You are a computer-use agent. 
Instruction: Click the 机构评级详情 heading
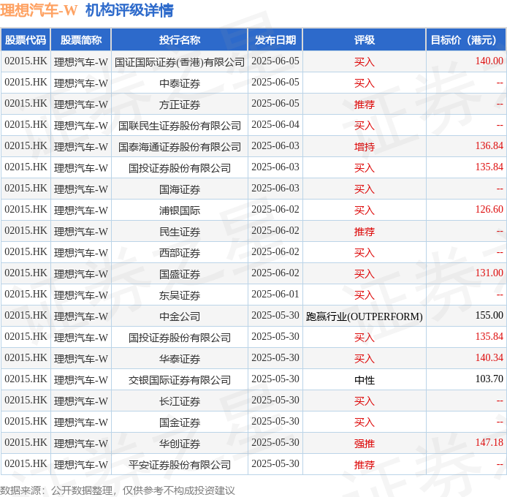click(129, 10)
